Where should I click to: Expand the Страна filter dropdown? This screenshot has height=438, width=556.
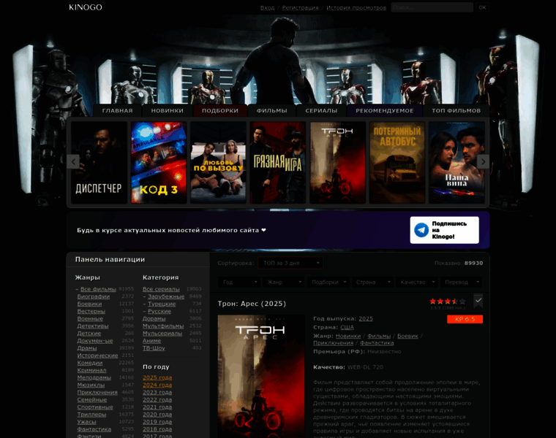(372, 282)
